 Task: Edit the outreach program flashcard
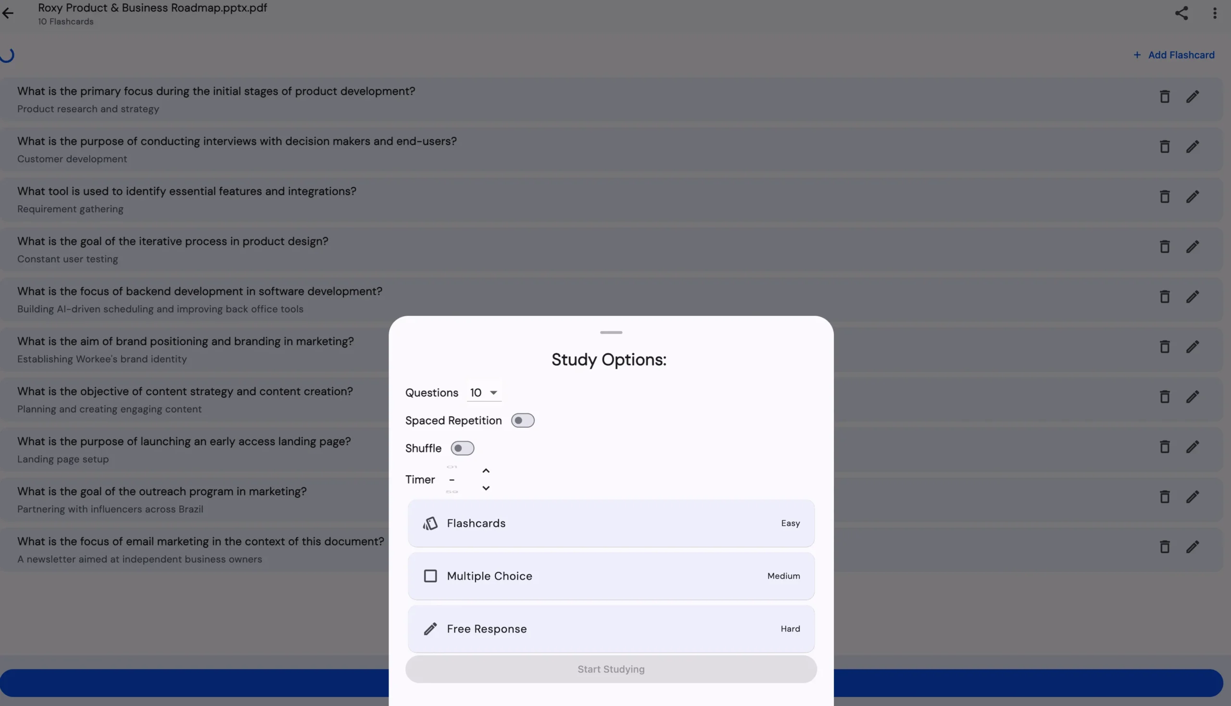(x=1193, y=496)
